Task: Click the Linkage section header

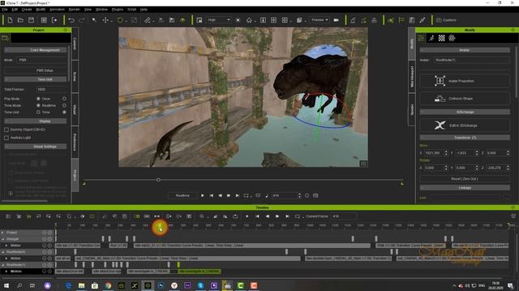Action: [x=465, y=188]
